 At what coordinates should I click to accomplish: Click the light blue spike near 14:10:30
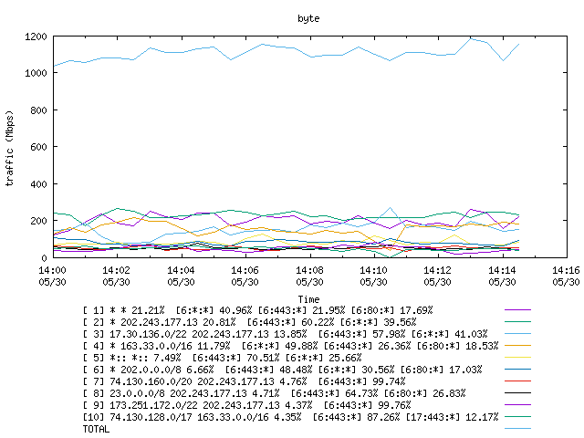coord(390,208)
